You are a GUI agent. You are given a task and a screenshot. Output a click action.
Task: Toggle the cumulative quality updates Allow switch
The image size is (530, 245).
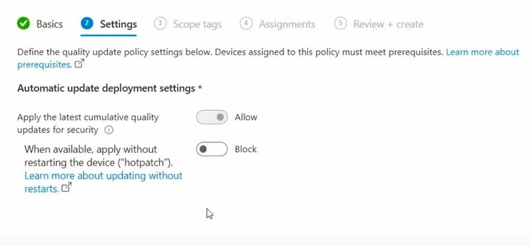[212, 117]
